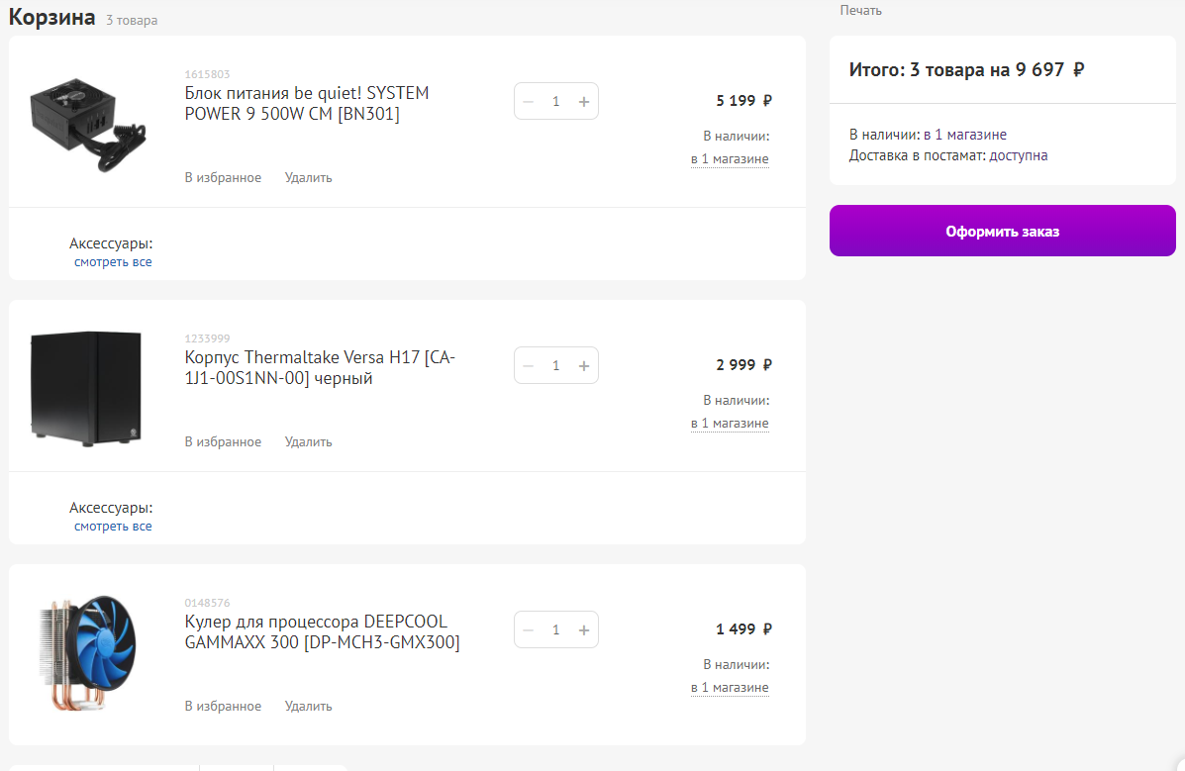Click the Печать link
This screenshot has height=771, width=1185.
pos(860,10)
